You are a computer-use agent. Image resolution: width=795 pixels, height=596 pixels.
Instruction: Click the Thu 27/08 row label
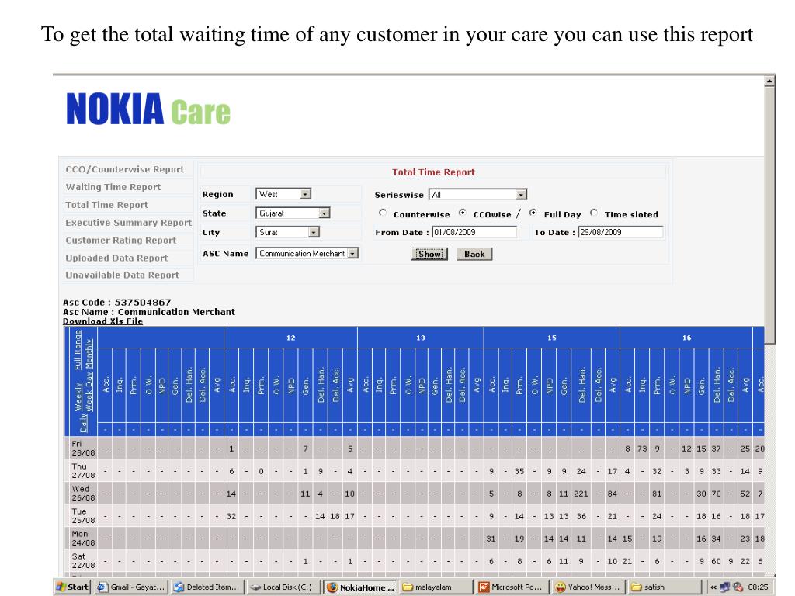tap(83, 470)
